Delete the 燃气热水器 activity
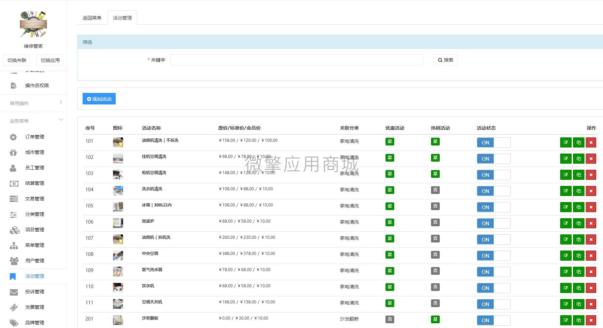This screenshot has width=603, height=328. click(x=591, y=272)
